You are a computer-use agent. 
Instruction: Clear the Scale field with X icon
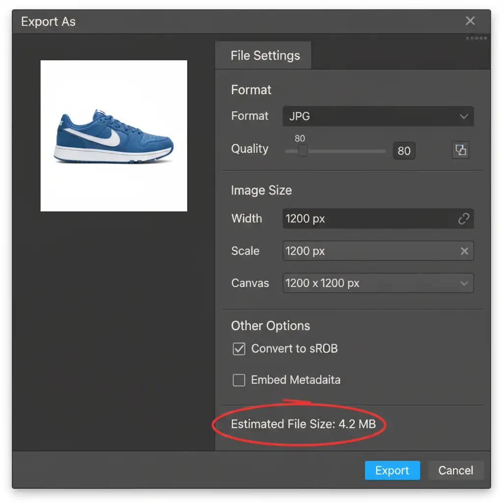pyautogui.click(x=464, y=251)
